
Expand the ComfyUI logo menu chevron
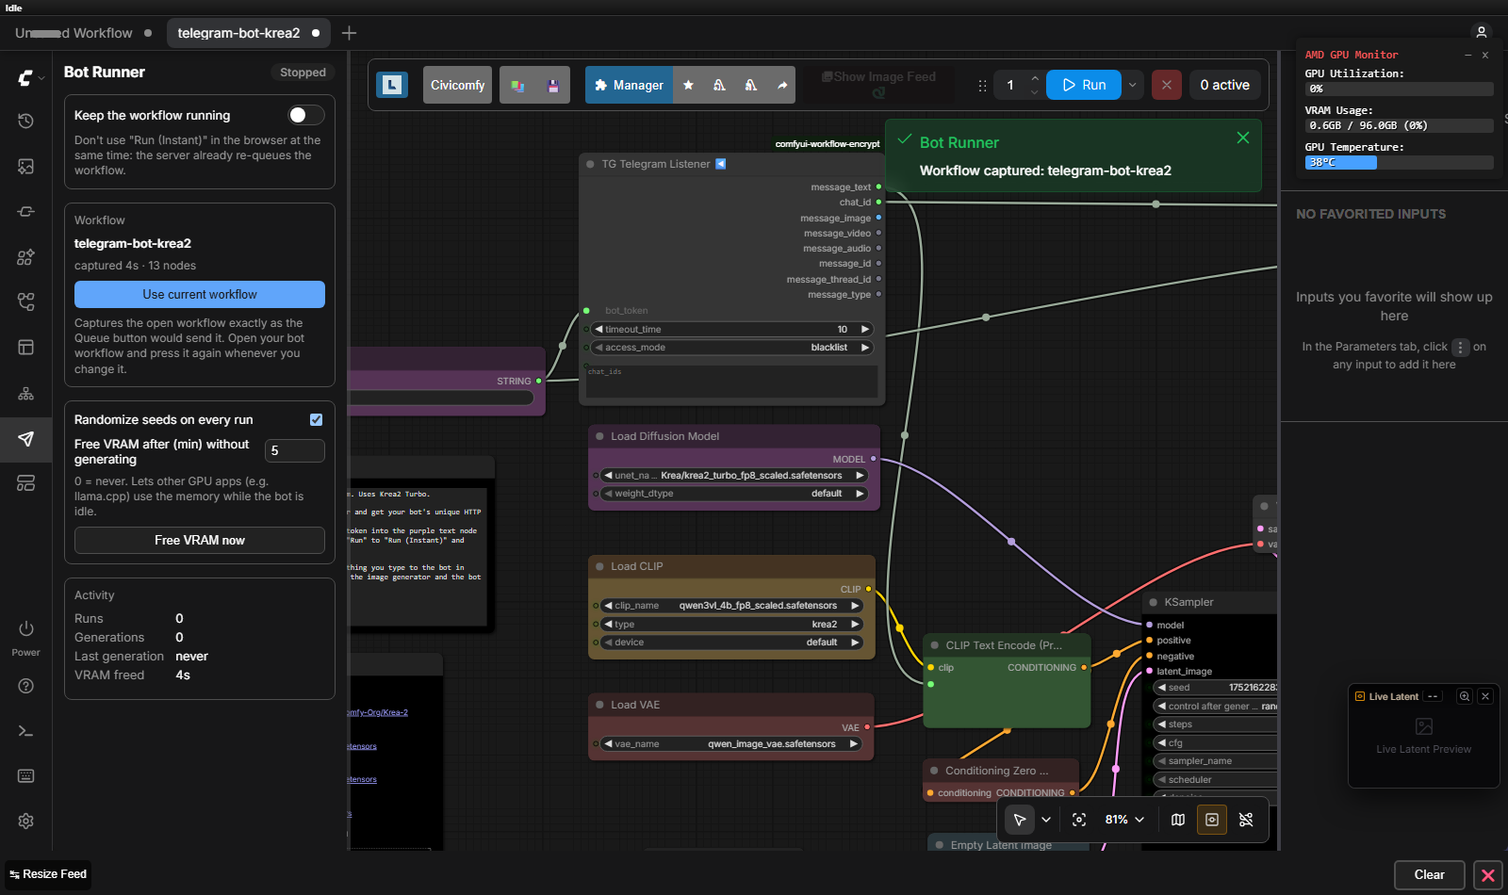coord(41,78)
